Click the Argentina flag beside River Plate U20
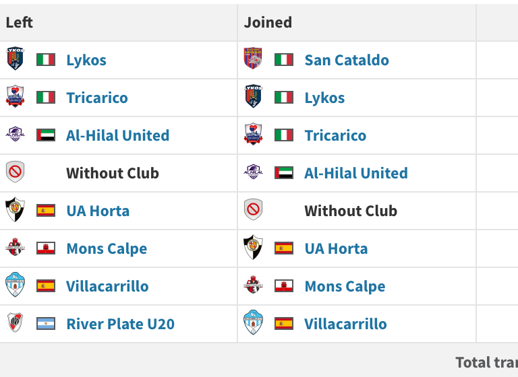 [46, 323]
